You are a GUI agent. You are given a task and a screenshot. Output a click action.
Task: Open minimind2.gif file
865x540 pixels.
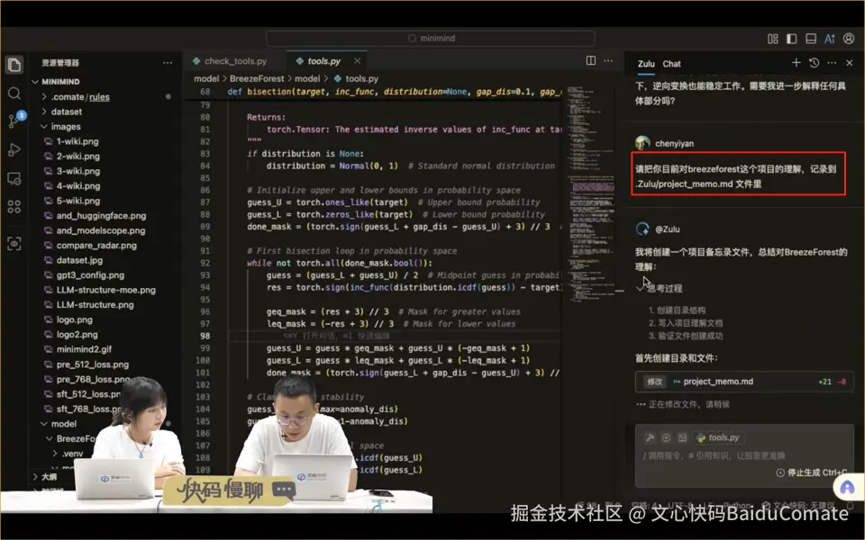click(x=84, y=349)
